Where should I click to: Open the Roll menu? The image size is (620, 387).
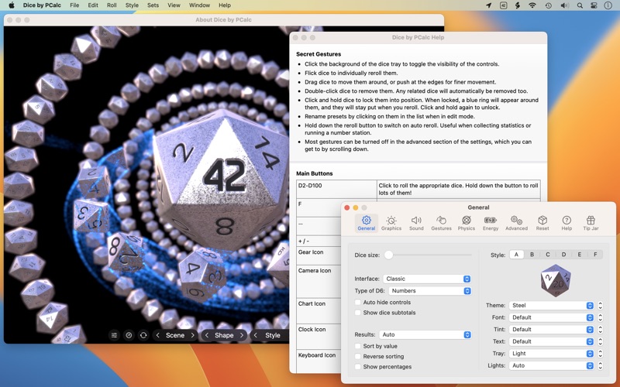point(112,5)
